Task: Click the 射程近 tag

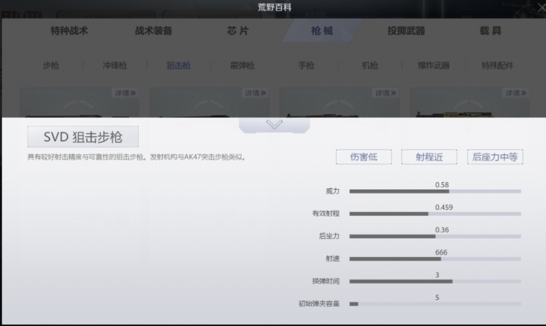Action: pos(429,157)
